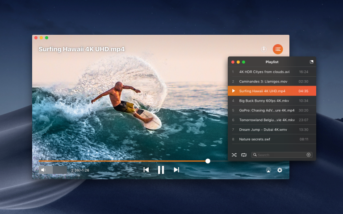The image size is (343, 214).
Task: Minimize the main player window
Action: (x=42, y=38)
